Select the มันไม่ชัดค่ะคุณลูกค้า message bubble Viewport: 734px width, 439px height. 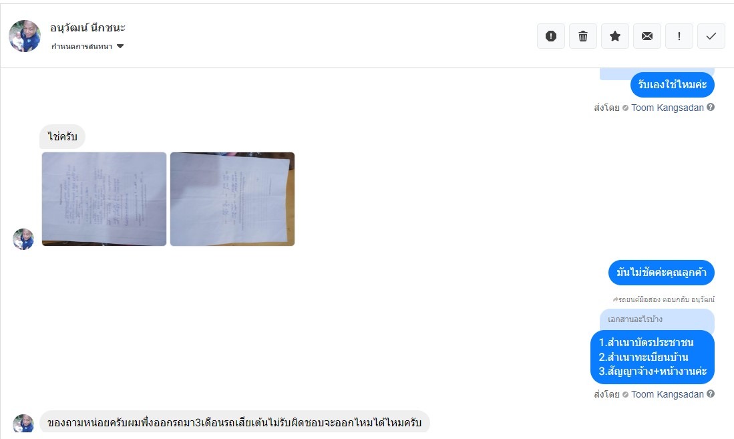(661, 272)
